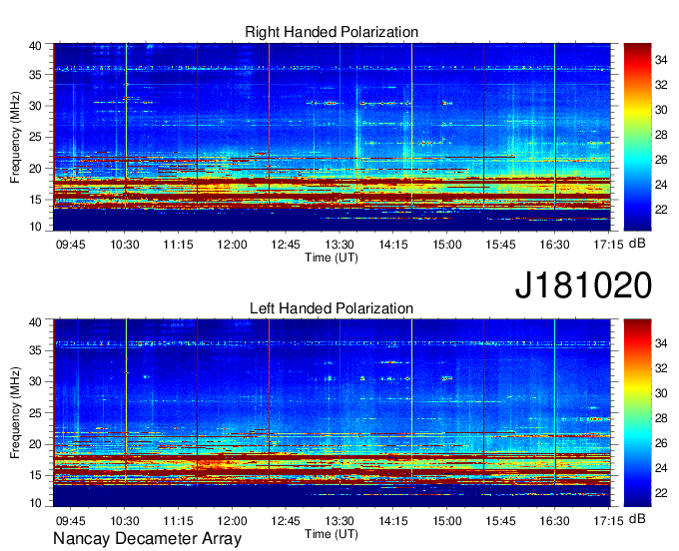Click the "13:30" time tick under top plot
The width and height of the screenshot is (679, 551).
click(x=339, y=245)
